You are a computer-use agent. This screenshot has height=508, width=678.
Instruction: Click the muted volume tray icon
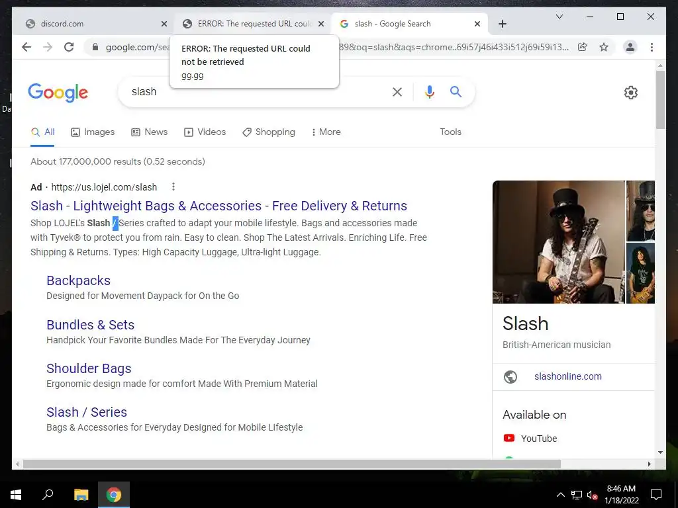click(593, 495)
